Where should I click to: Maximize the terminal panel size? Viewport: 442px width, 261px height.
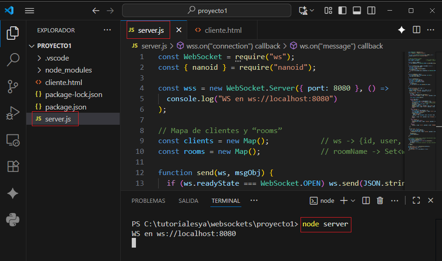click(416, 200)
